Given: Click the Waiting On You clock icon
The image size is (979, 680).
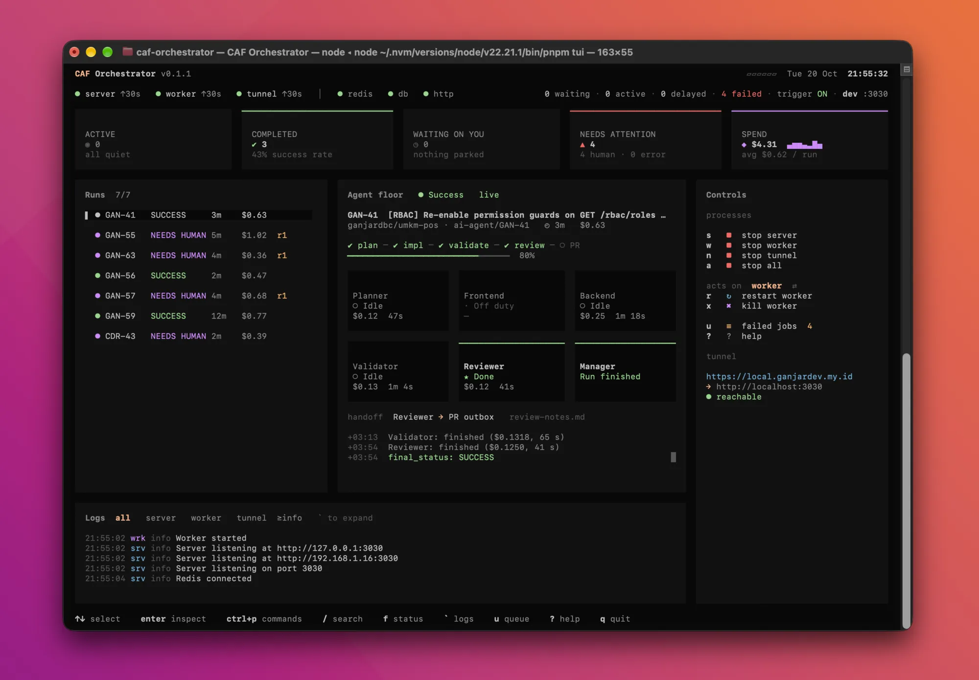Looking at the screenshot, I should pos(416,145).
